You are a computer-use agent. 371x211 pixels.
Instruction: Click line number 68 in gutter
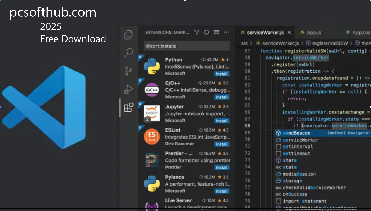coord(247,126)
